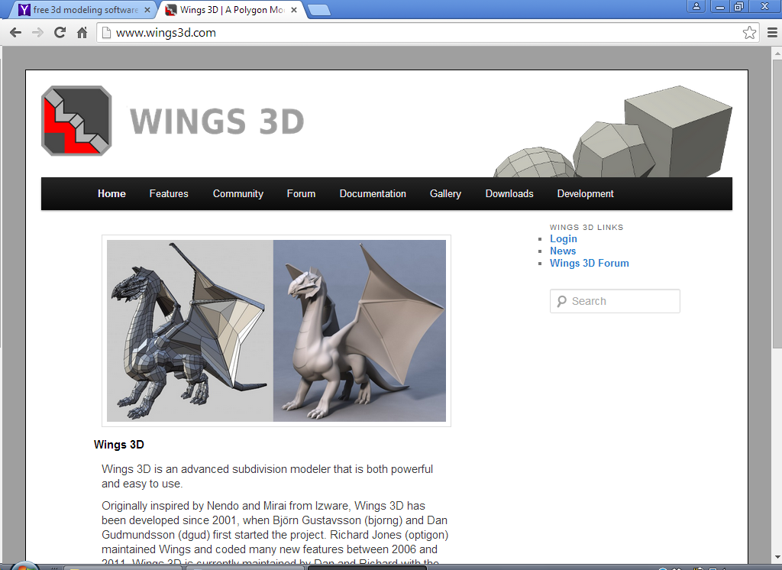
Task: Open the Chrome menu button
Action: pos(772,33)
